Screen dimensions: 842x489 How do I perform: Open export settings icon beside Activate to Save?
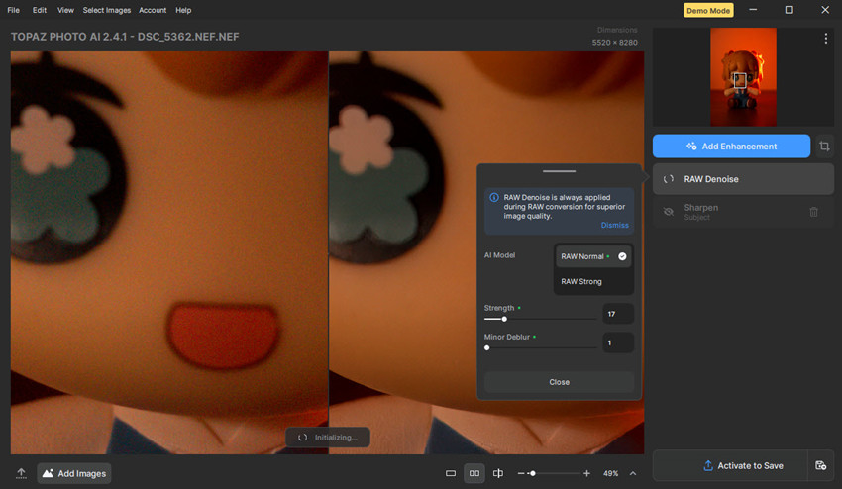click(820, 465)
